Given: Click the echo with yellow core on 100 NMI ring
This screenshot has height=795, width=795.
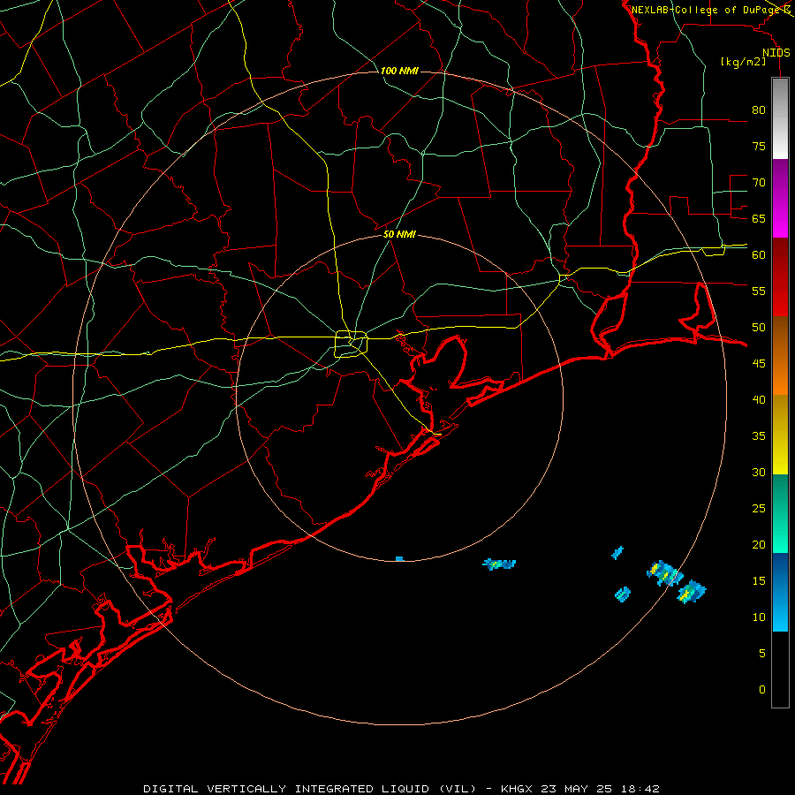Looking at the screenshot, I should [x=664, y=573].
